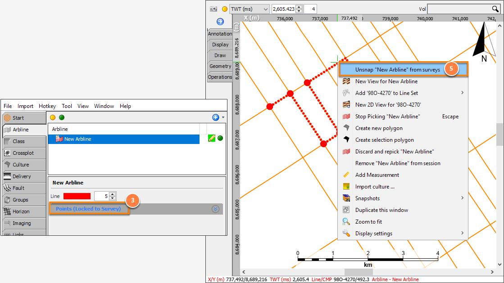Click the red Line color swatch
This screenshot has height=283, width=504.
coord(77,196)
